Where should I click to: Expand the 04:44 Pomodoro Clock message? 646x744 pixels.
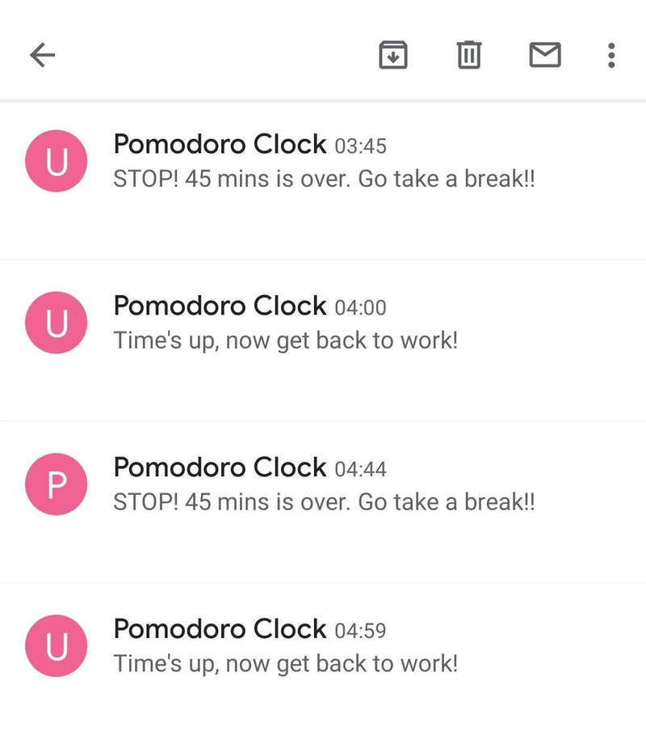click(x=323, y=502)
